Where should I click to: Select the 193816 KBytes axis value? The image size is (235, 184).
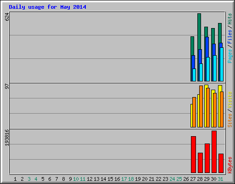[x=7, y=138]
